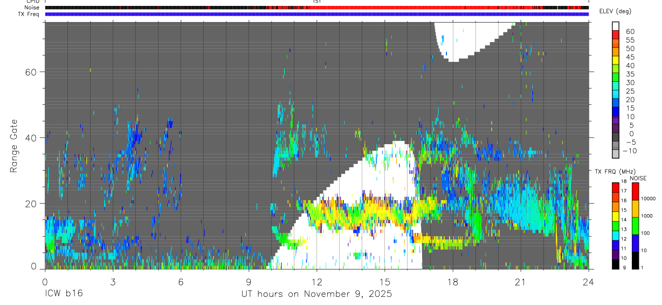Click the "Range Gate" vertical axis label
Image resolution: width=662 pixels, height=305 pixels.
pyautogui.click(x=13, y=146)
